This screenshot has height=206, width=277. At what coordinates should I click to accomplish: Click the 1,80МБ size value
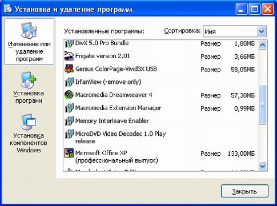pyautogui.click(x=244, y=43)
